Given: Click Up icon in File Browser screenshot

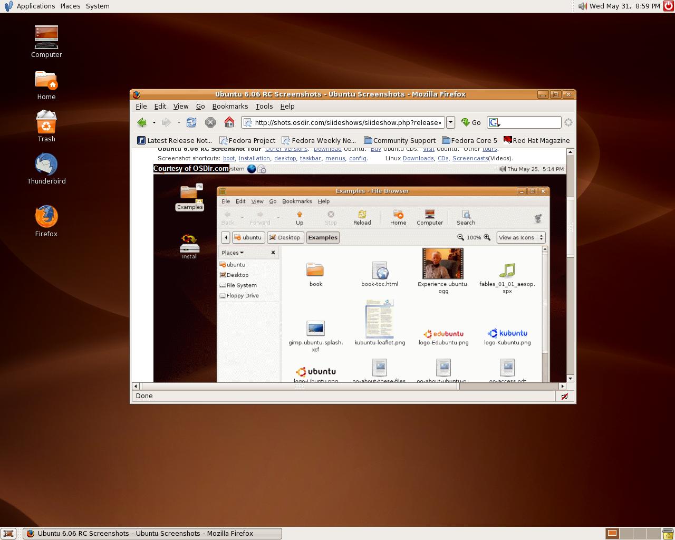Looking at the screenshot, I should tap(300, 218).
